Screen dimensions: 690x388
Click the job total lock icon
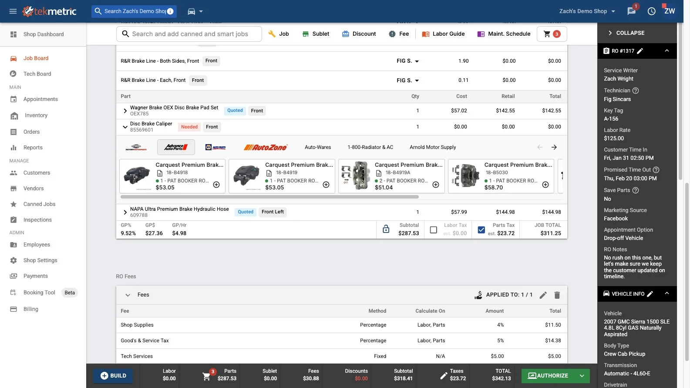[x=386, y=229]
